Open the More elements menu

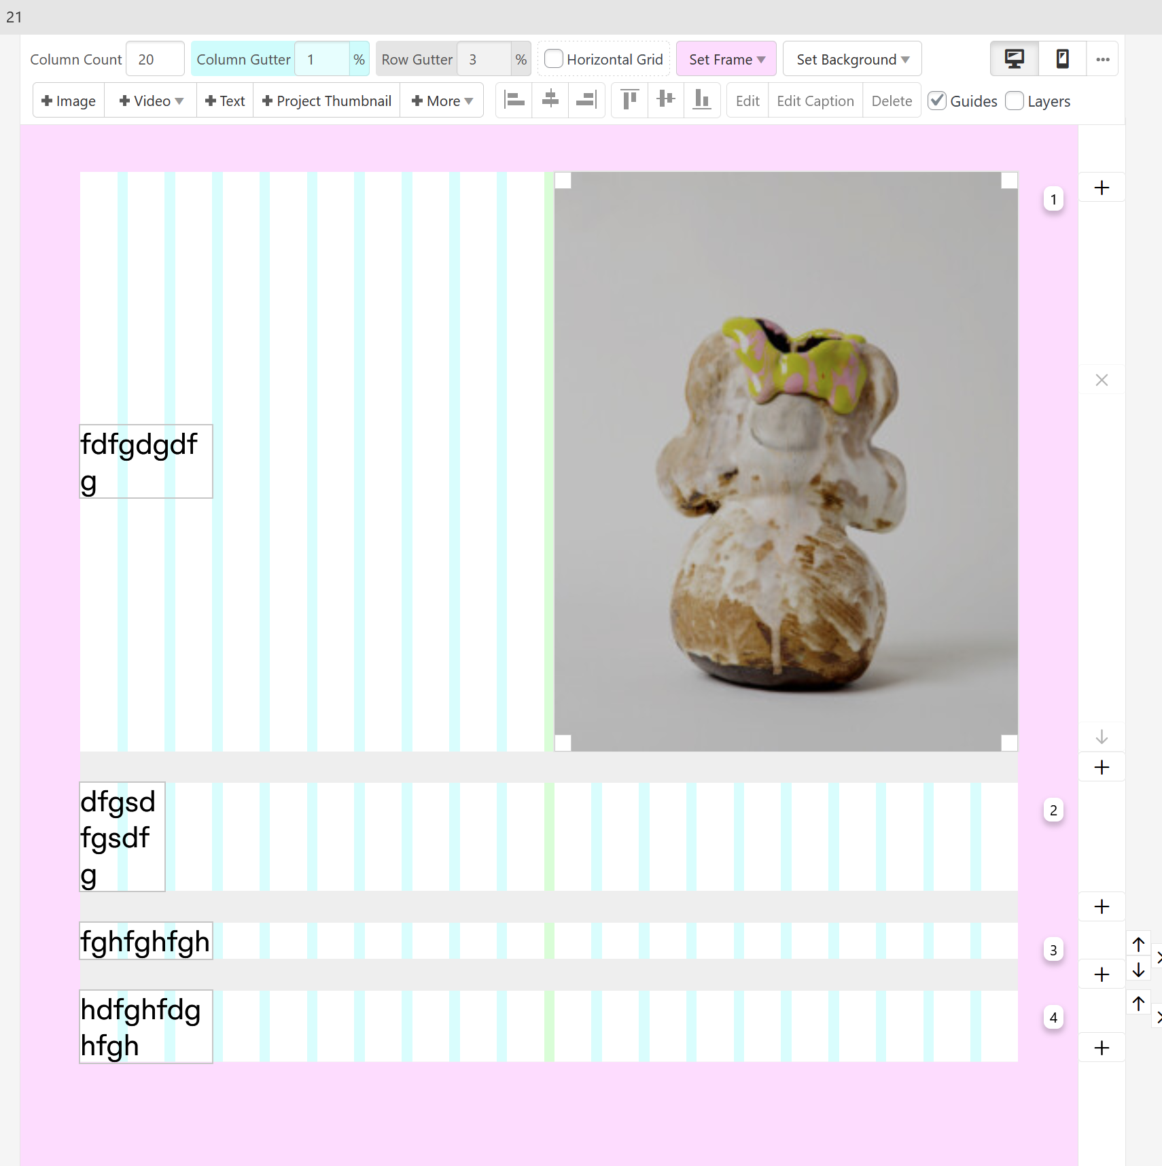point(442,101)
